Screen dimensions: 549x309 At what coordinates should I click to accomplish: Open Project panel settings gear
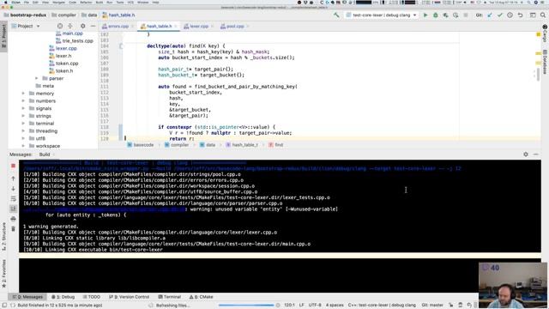[x=82, y=26]
